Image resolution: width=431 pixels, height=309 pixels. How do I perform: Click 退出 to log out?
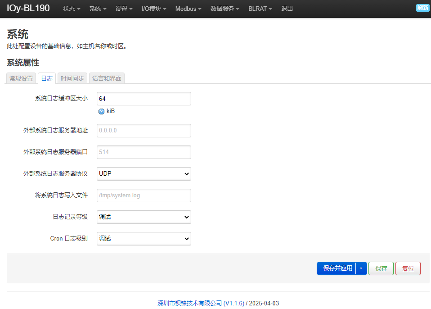(x=287, y=9)
